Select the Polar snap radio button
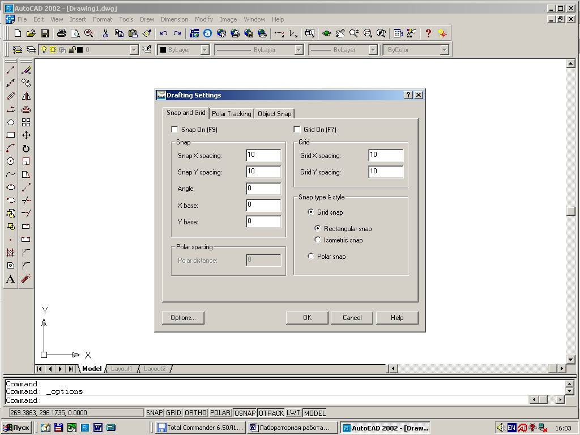The image size is (580, 435). [311, 257]
